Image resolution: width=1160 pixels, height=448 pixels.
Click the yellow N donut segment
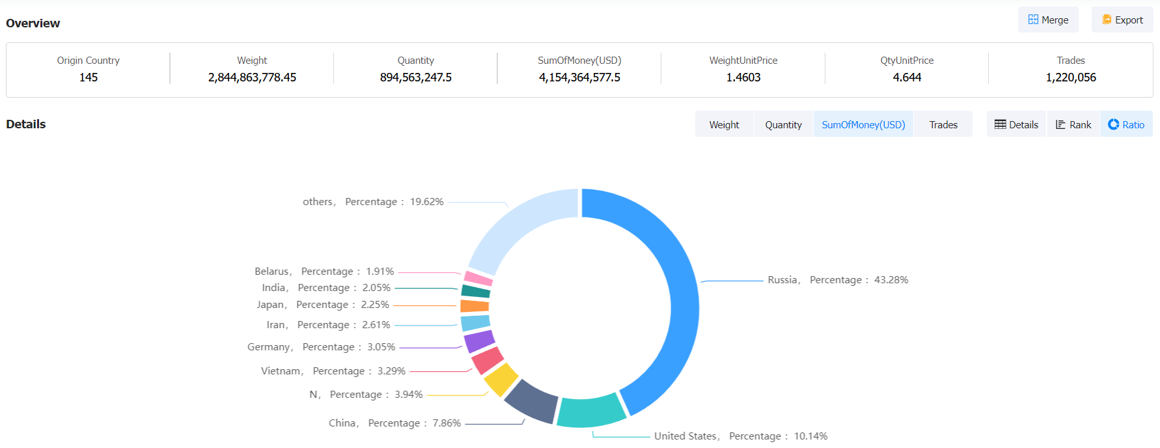click(x=501, y=380)
